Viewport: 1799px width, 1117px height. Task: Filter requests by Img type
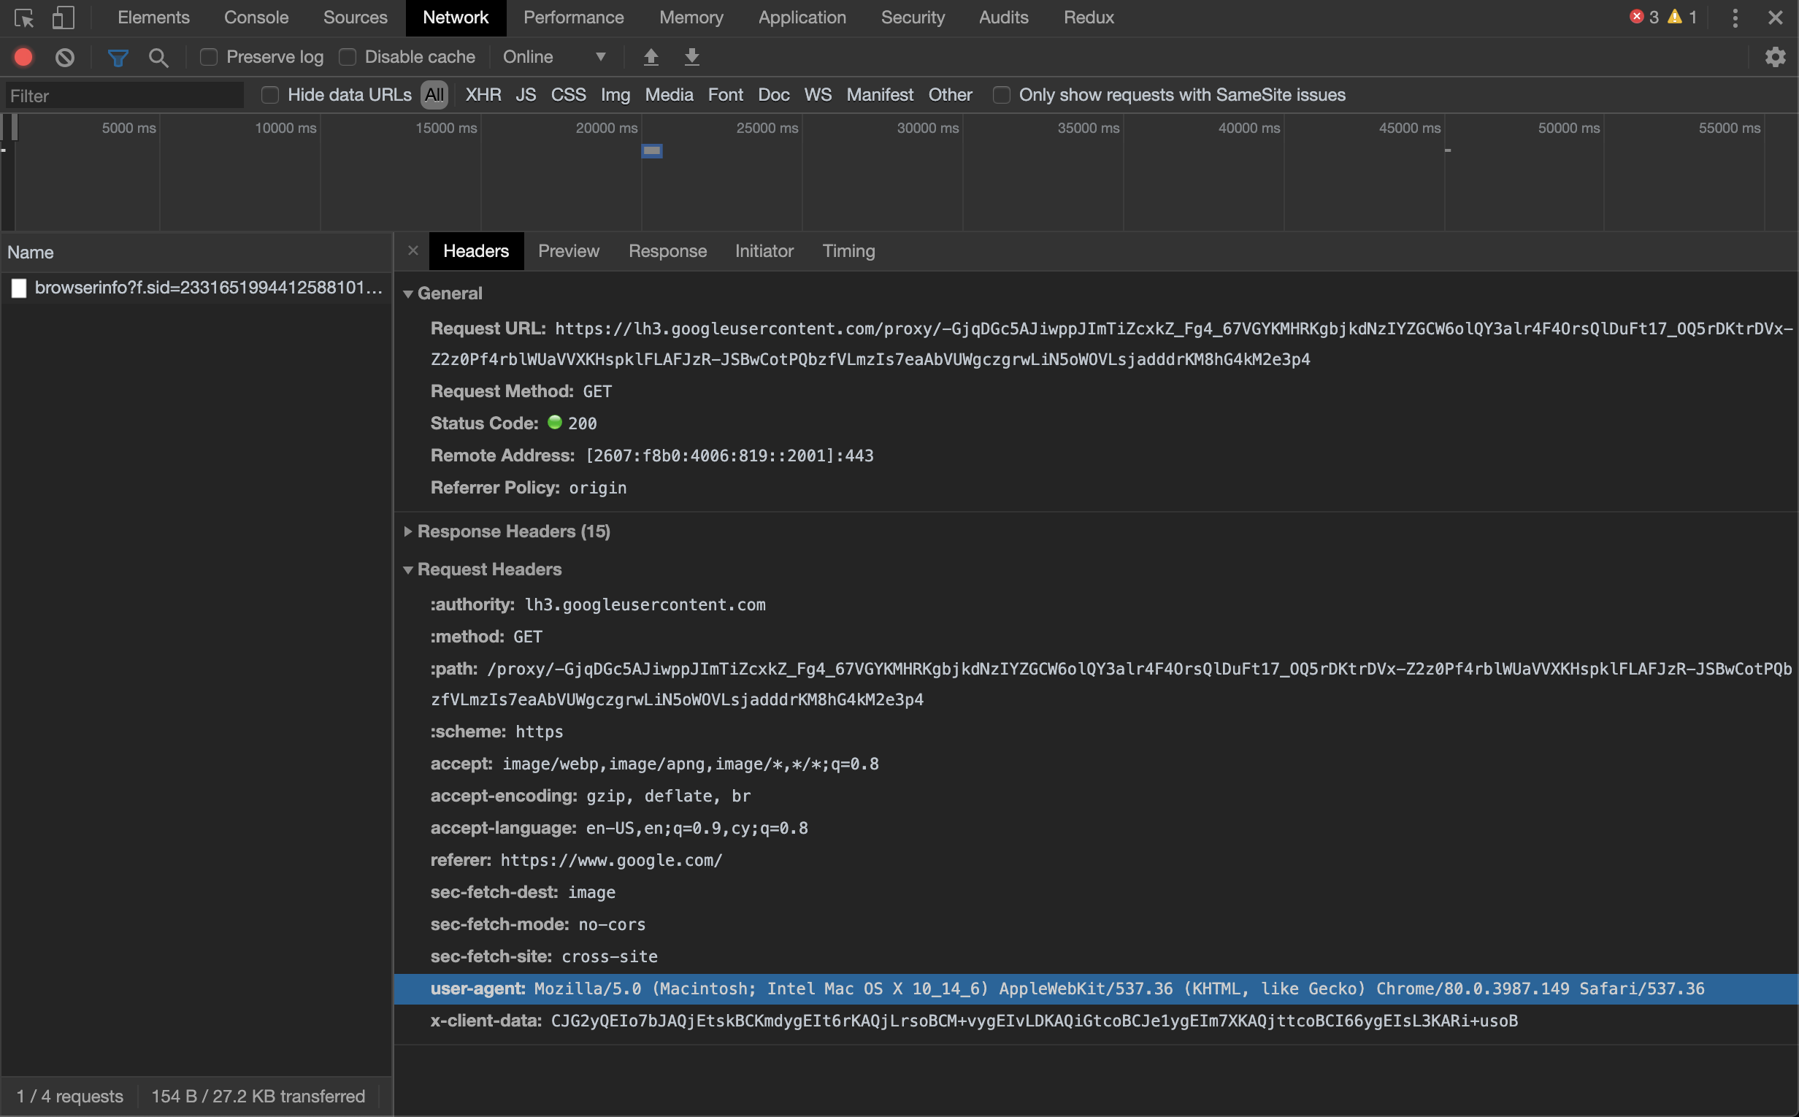(x=615, y=95)
